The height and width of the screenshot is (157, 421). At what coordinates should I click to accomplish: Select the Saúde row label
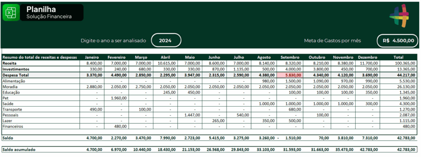(x=8, y=104)
